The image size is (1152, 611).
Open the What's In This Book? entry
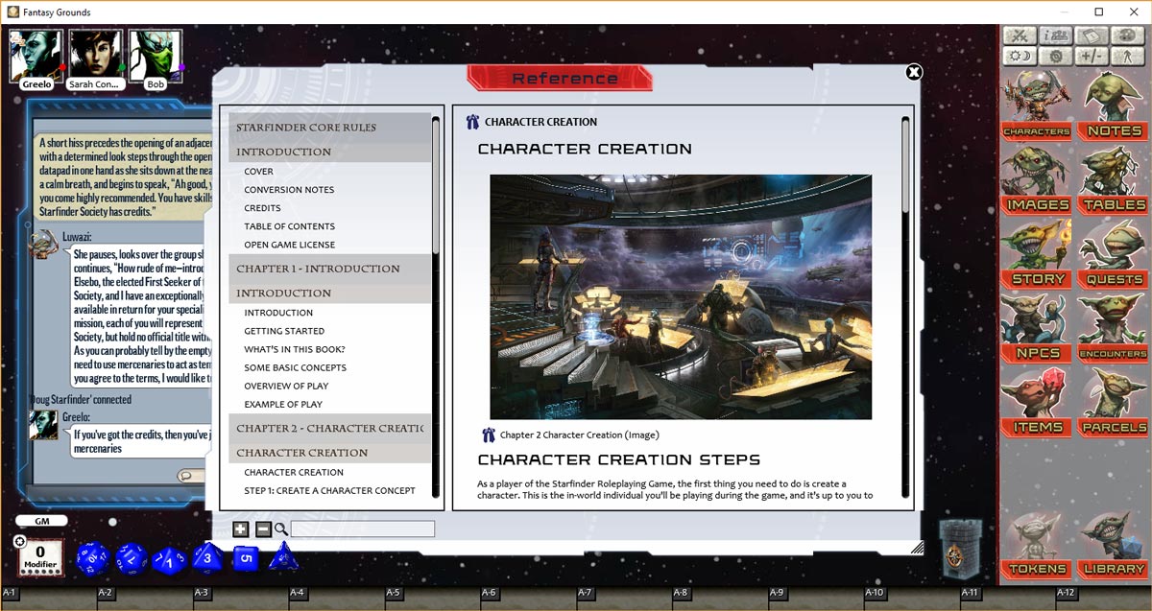[x=294, y=348]
